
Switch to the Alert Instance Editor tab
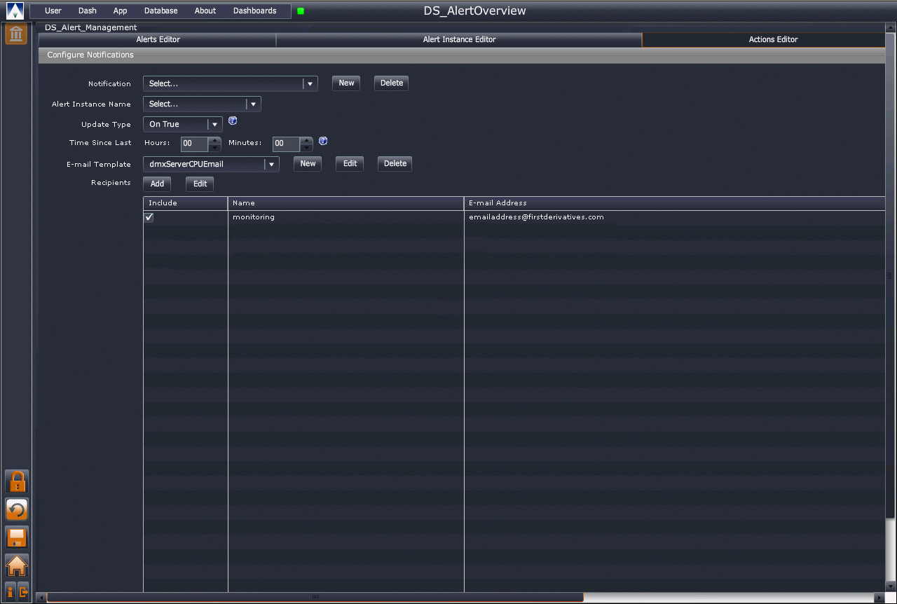[x=459, y=40]
